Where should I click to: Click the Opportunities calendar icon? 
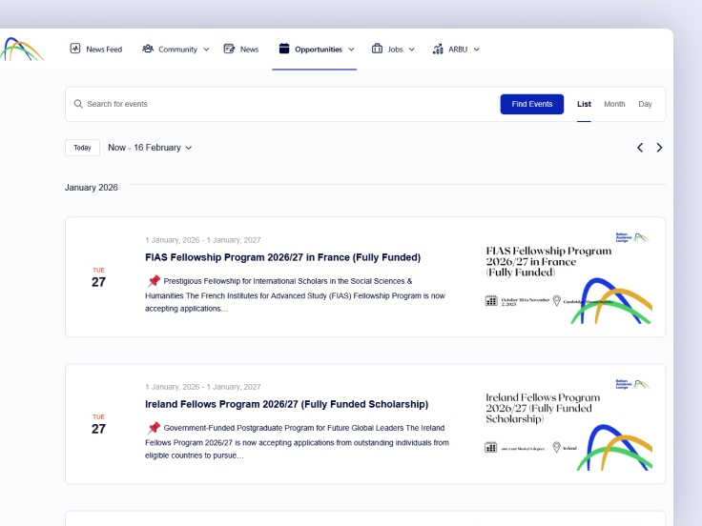(284, 49)
